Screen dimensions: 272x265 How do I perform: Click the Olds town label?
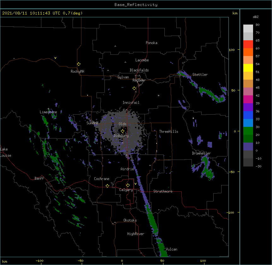click(x=122, y=124)
